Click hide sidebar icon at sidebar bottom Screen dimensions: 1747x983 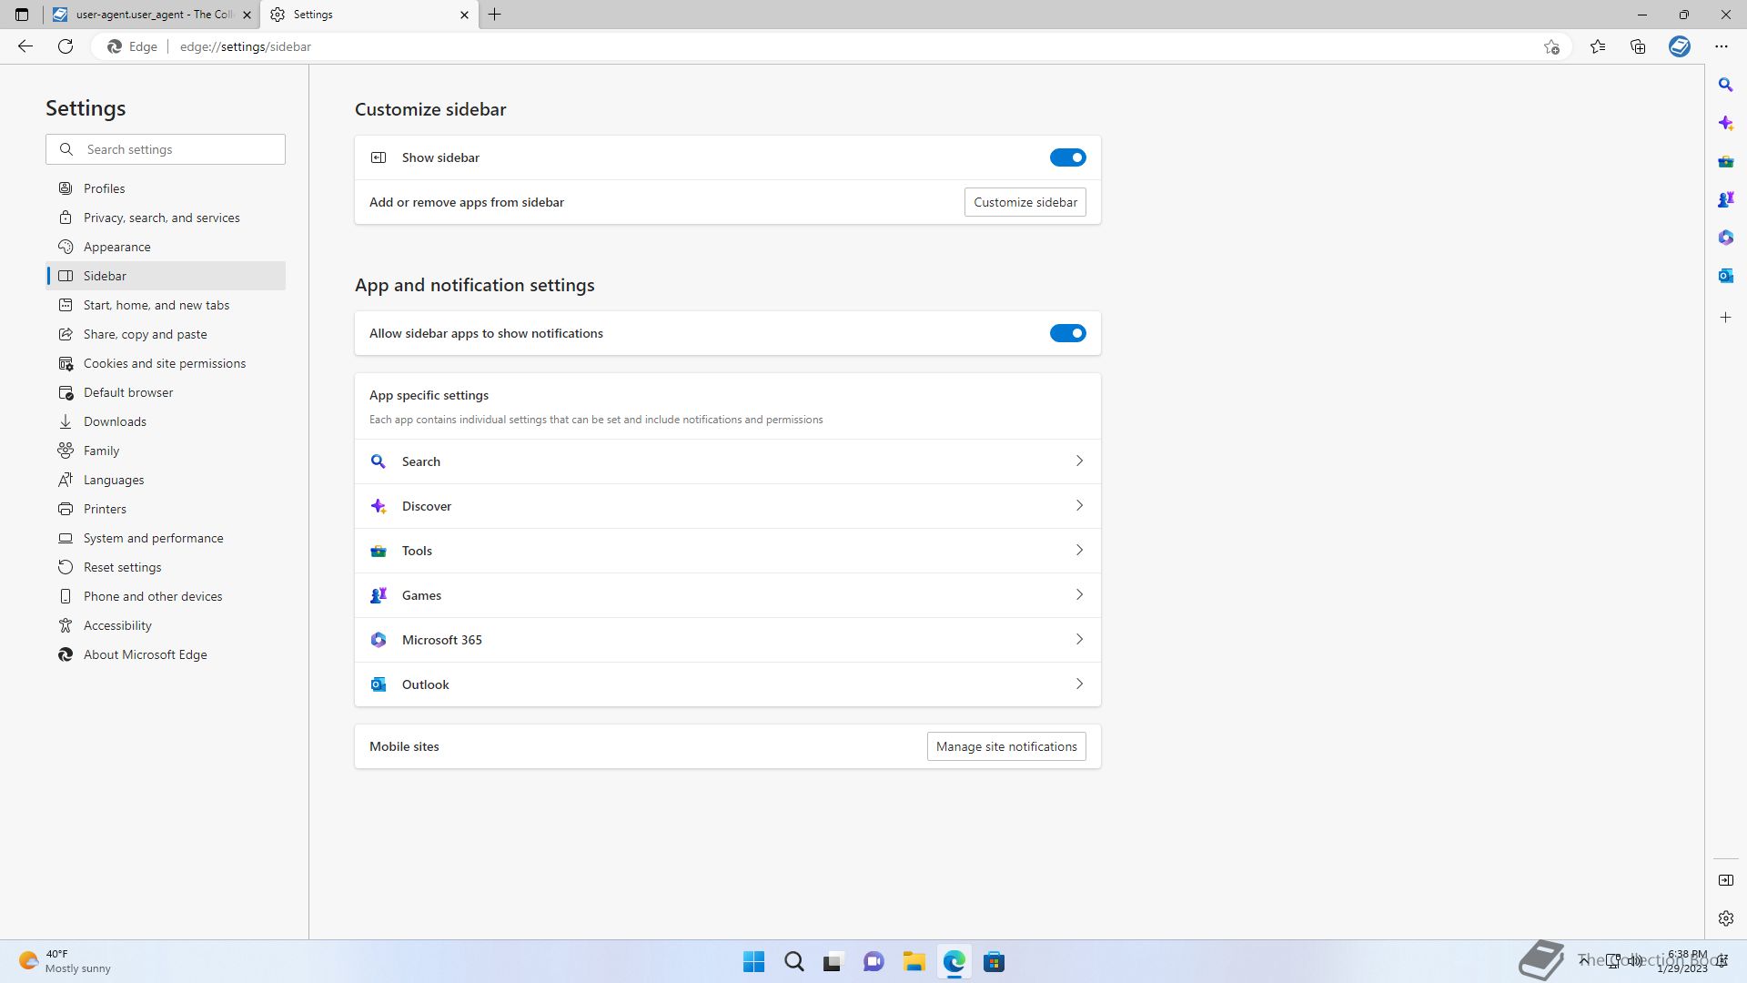(1725, 880)
